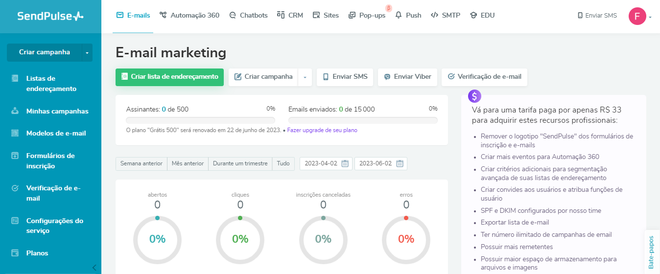Open the Sites tab
Image resolution: width=660 pixels, height=274 pixels.
coord(326,15)
